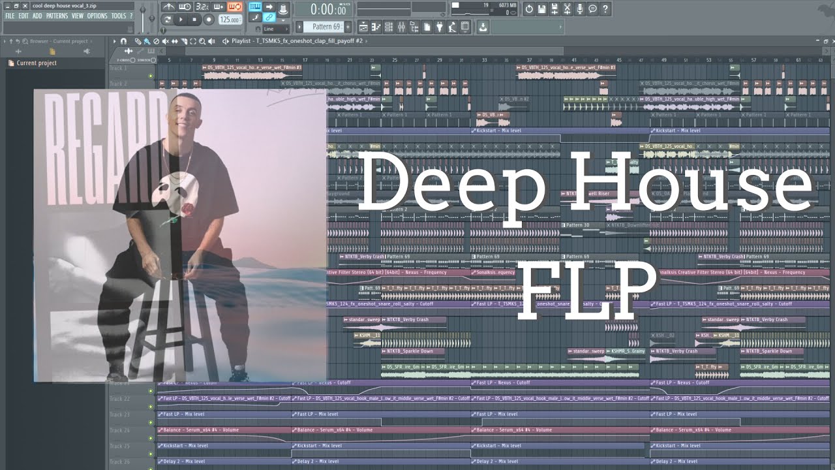Viewport: 835px width, 470px height.
Task: Select the select tool in playlist
Action: [193, 41]
